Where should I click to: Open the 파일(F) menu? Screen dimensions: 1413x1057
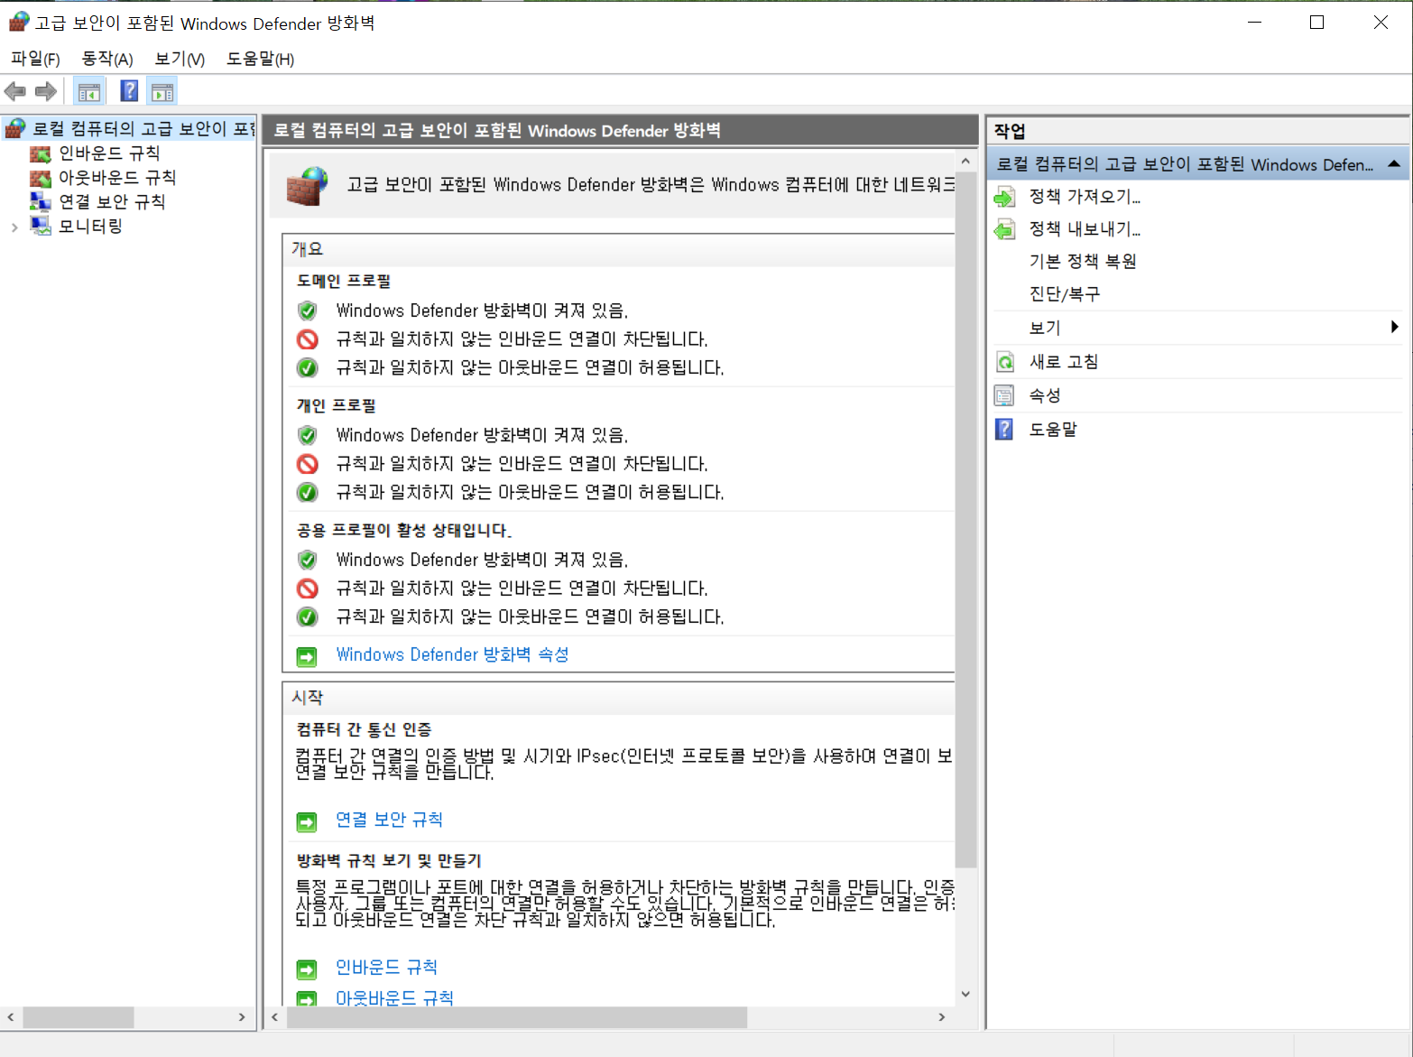click(35, 59)
